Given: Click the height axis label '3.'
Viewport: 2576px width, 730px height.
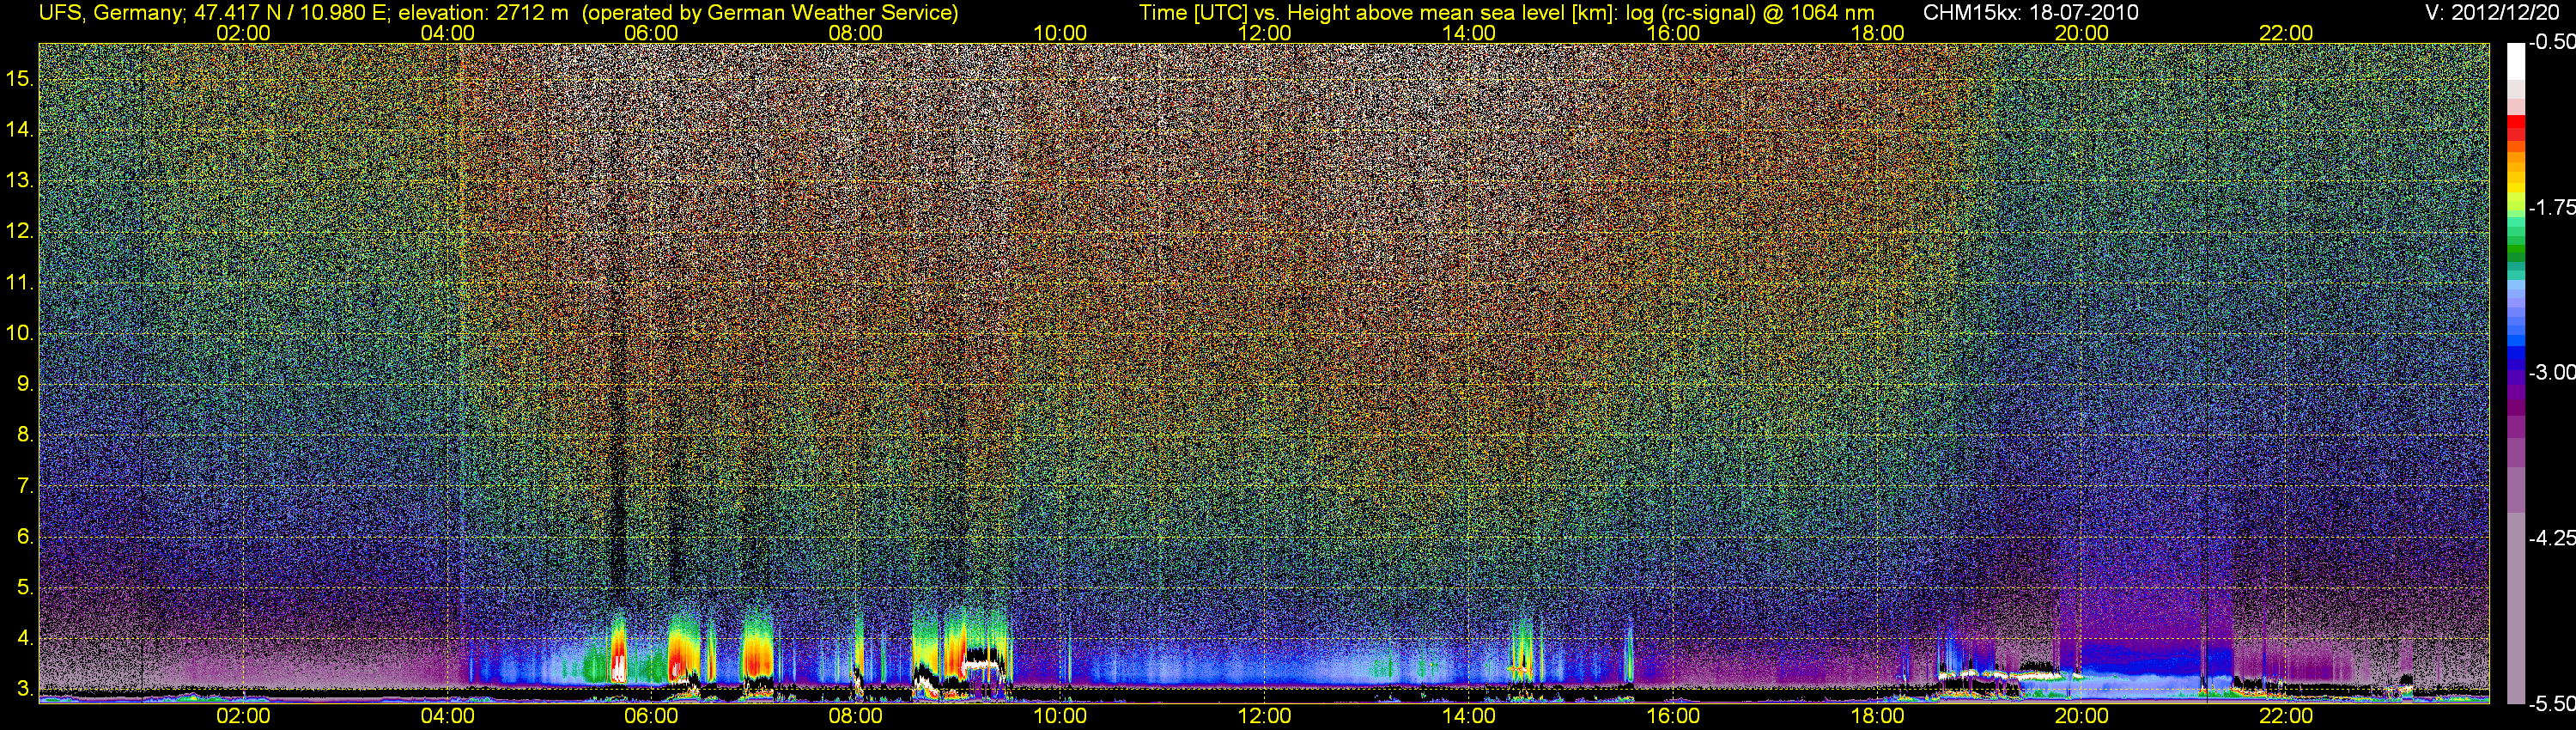Looking at the screenshot, I should [x=25, y=689].
